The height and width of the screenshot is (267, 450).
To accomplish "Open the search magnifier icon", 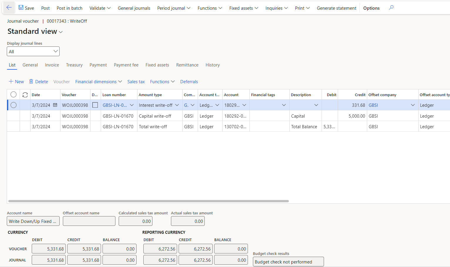I will [391, 8].
